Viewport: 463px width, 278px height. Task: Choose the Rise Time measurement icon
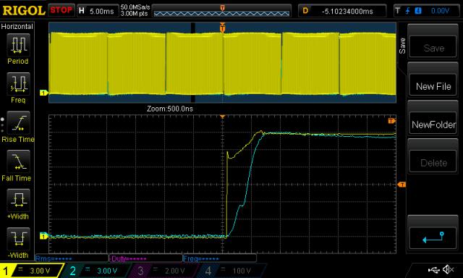coord(18,123)
